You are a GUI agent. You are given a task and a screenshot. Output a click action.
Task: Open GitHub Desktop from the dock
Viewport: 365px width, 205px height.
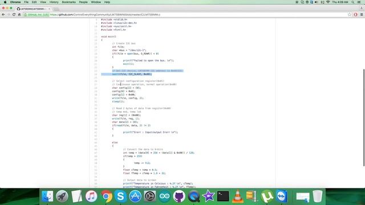(179, 196)
